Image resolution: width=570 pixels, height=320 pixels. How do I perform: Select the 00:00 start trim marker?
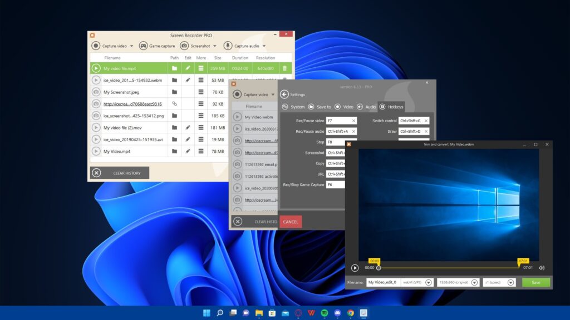click(374, 261)
